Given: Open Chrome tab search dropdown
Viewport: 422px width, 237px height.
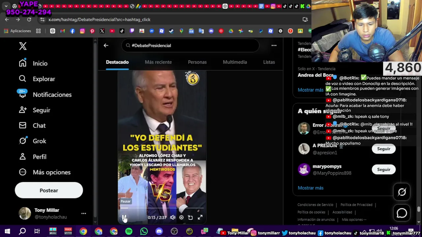Looking at the screenshot, I should (x=6, y=6).
